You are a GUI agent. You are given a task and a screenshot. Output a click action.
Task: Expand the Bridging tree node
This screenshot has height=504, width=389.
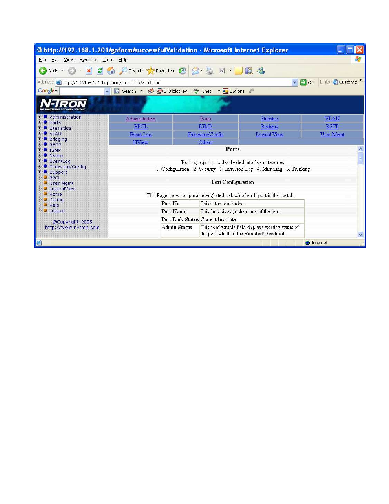tap(40, 139)
